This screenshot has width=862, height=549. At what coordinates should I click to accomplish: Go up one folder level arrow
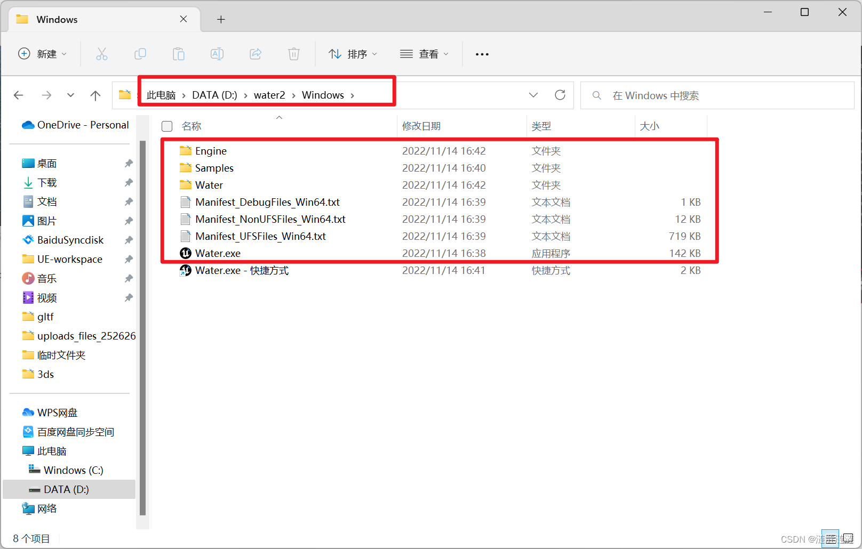point(95,95)
